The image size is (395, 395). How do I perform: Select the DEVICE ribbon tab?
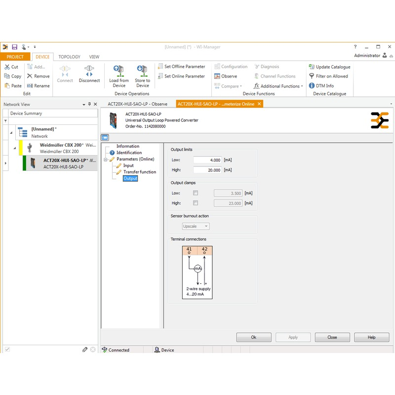tap(42, 57)
